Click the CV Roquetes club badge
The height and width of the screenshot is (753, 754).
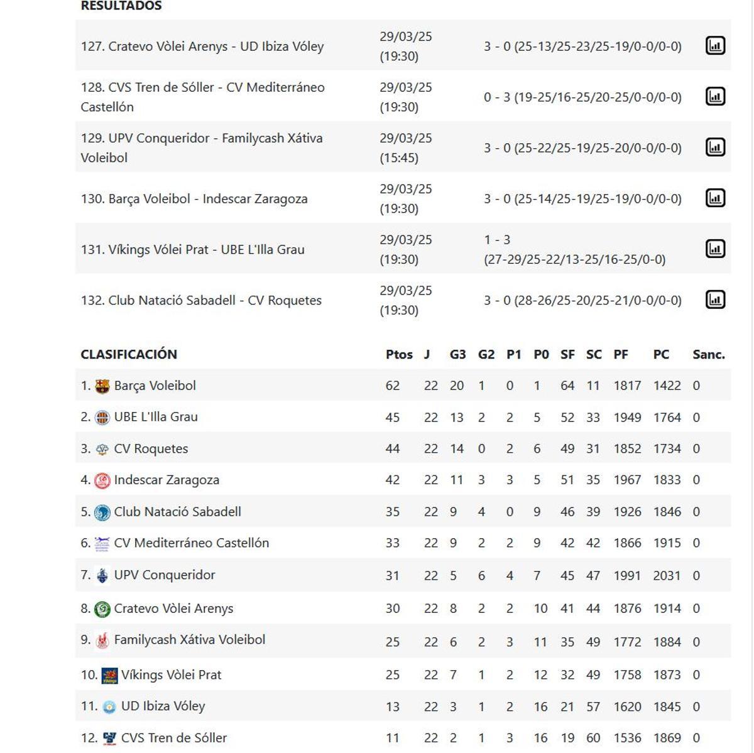pyautogui.click(x=102, y=448)
